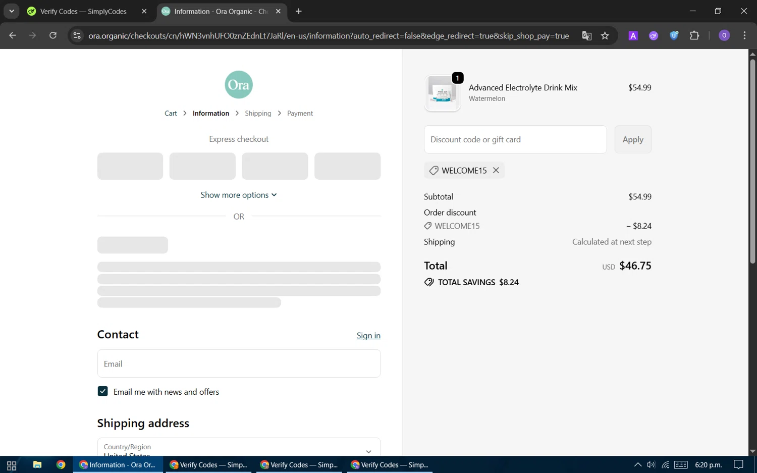Image resolution: width=757 pixels, height=473 pixels.
Task: Click the fourth express checkout button
Action: tap(347, 166)
